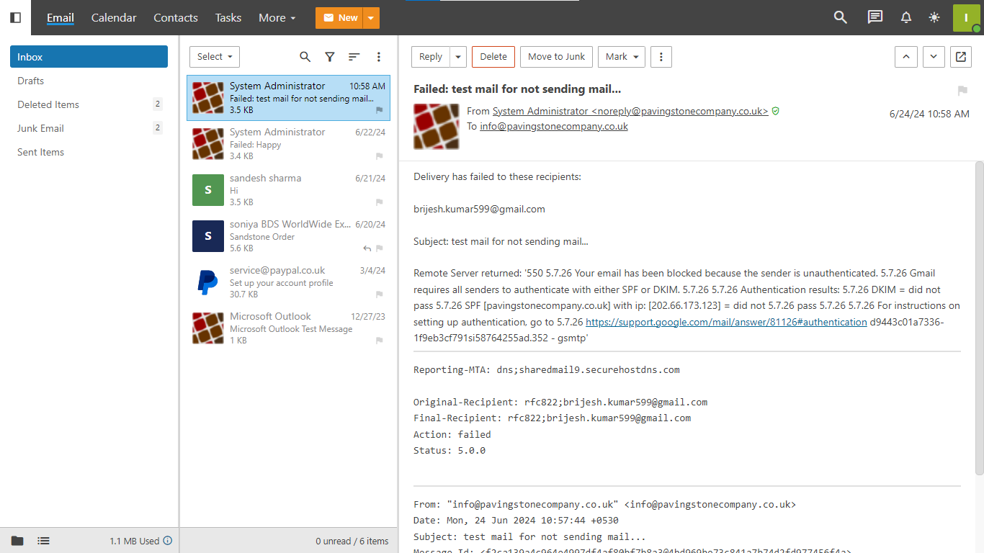984x553 pixels.
Task: Click the message pane vertical scrollbar
Action: pyautogui.click(x=979, y=317)
